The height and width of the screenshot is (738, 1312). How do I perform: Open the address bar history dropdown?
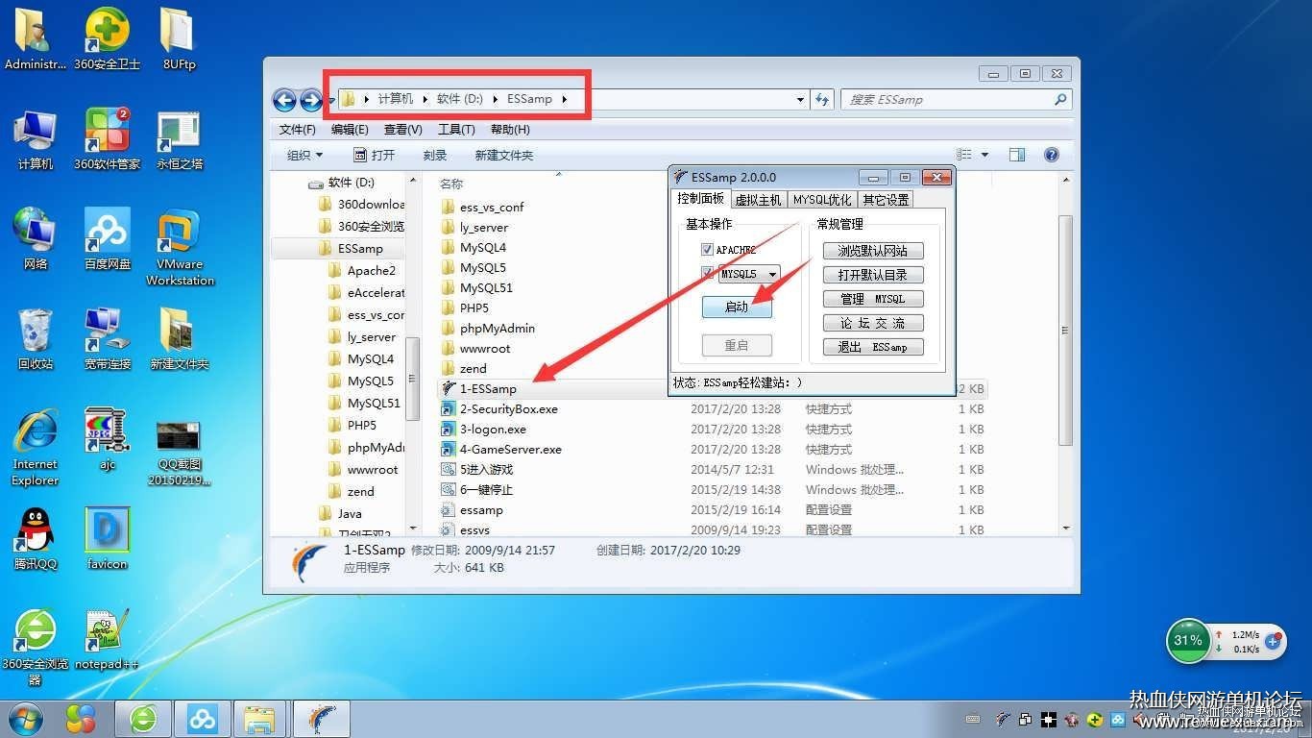[x=801, y=99]
